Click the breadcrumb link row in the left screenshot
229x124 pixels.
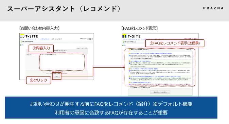(x=41, y=39)
